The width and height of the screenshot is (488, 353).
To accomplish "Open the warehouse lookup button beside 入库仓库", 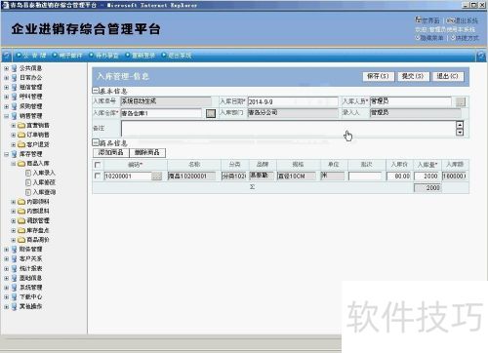I will [211, 113].
